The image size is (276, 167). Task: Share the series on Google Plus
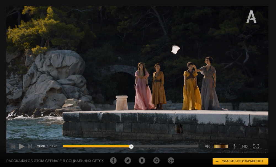click(x=171, y=160)
